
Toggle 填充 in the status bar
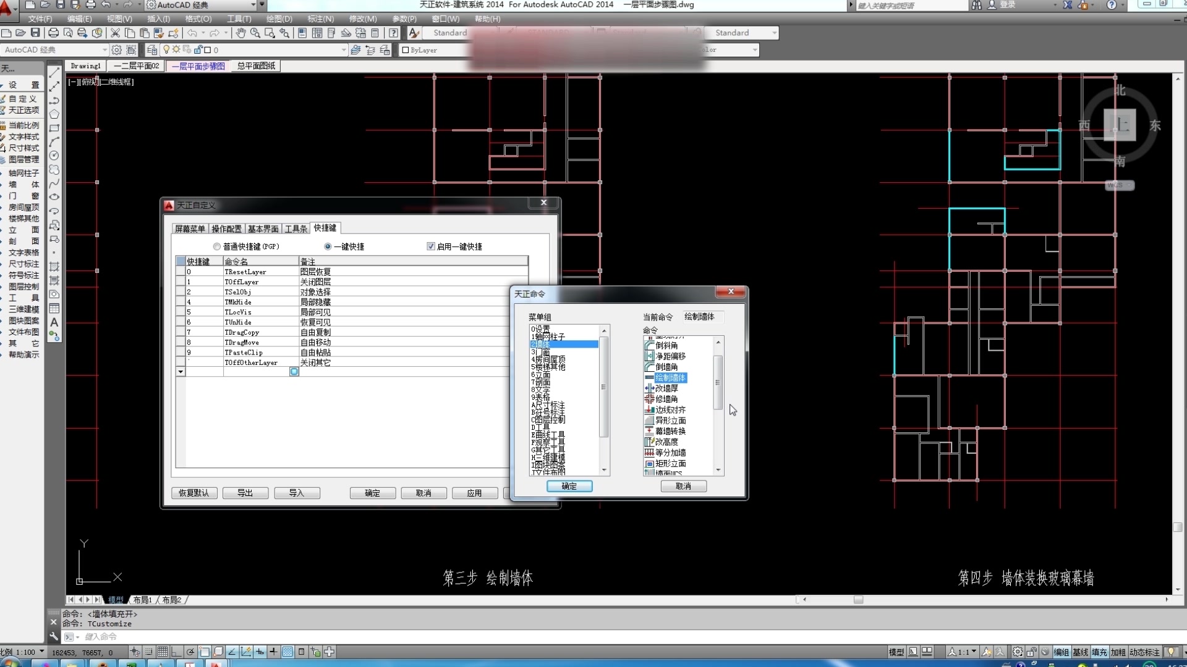(1099, 652)
